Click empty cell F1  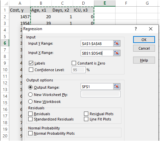coord(126,10)
